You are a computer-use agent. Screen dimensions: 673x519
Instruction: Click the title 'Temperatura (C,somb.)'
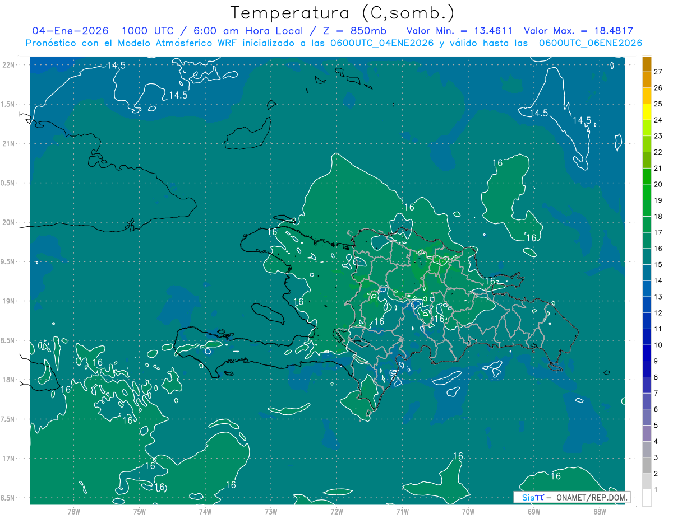coord(343,13)
